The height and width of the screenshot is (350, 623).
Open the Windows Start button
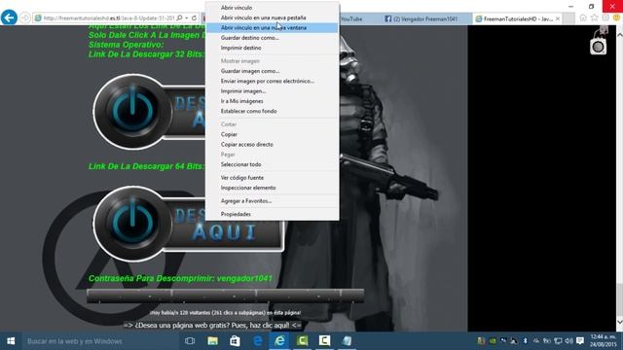(x=11, y=341)
